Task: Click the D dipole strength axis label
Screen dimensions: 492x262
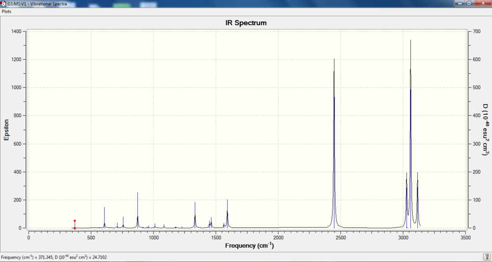Action: 485,130
